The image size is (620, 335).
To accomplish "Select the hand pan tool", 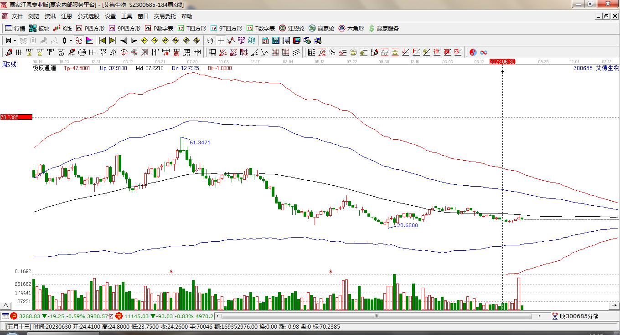I will click(210, 41).
